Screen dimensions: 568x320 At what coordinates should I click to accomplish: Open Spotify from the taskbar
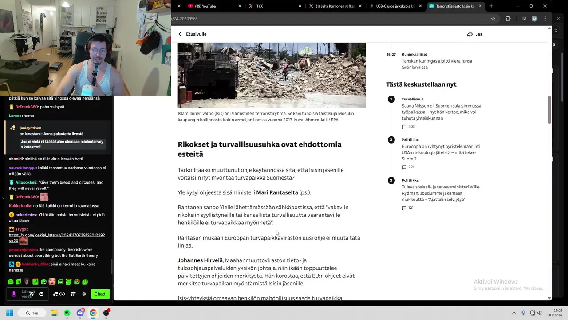(67, 313)
